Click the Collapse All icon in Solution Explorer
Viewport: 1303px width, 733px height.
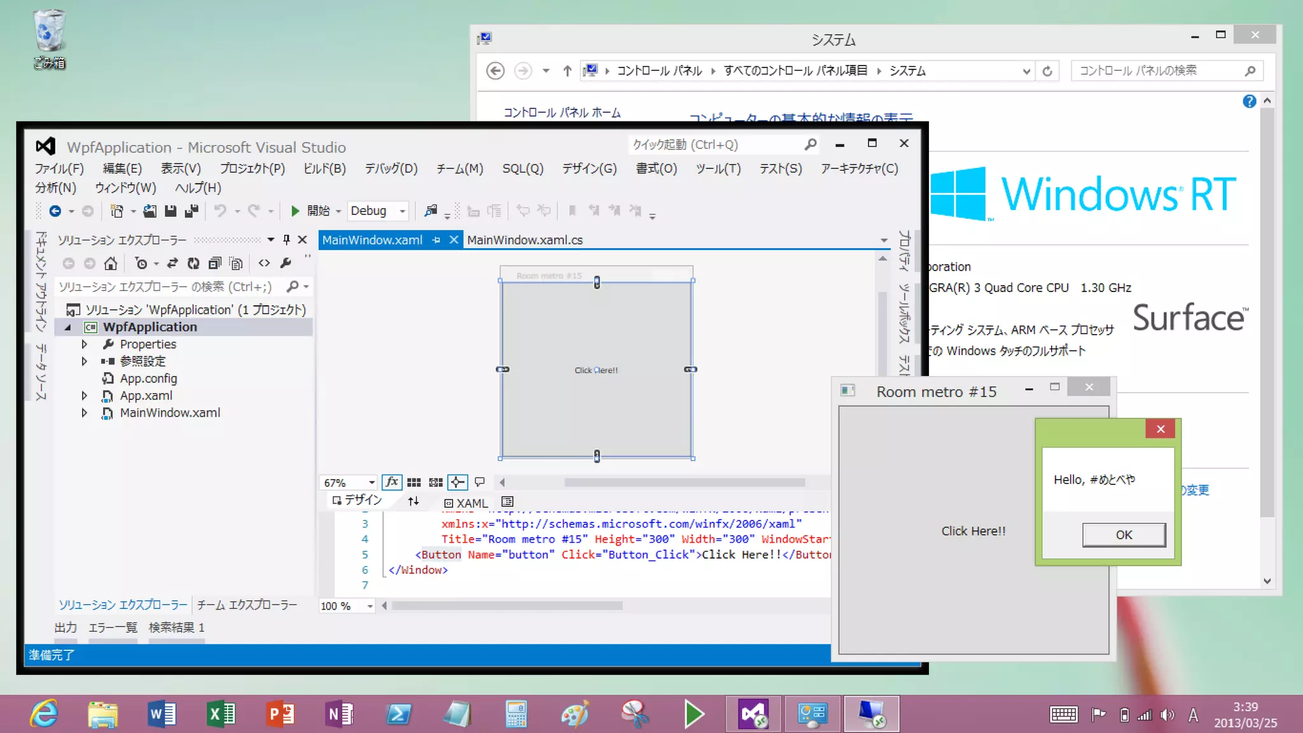pyautogui.click(x=215, y=263)
